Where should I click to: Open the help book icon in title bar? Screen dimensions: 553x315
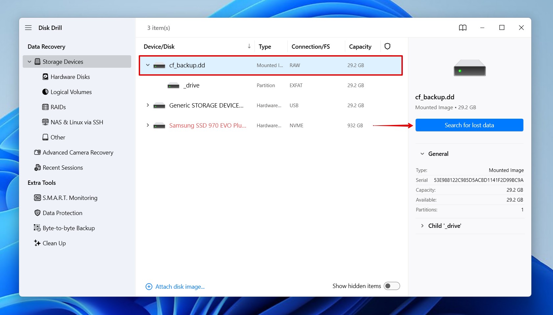463,28
